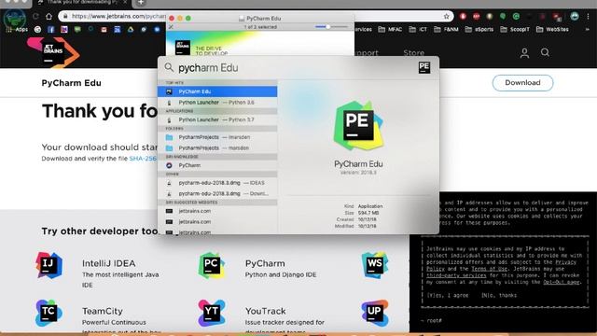Open Chrome three-dot menu
Image resolution: width=597 pixels, height=336 pixels.
click(x=589, y=16)
